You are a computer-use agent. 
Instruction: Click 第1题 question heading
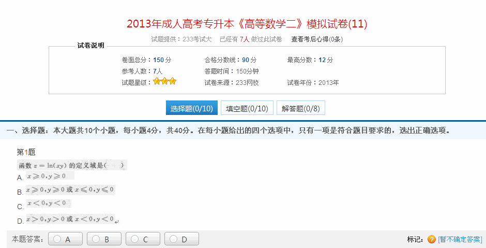pyautogui.click(x=26, y=152)
